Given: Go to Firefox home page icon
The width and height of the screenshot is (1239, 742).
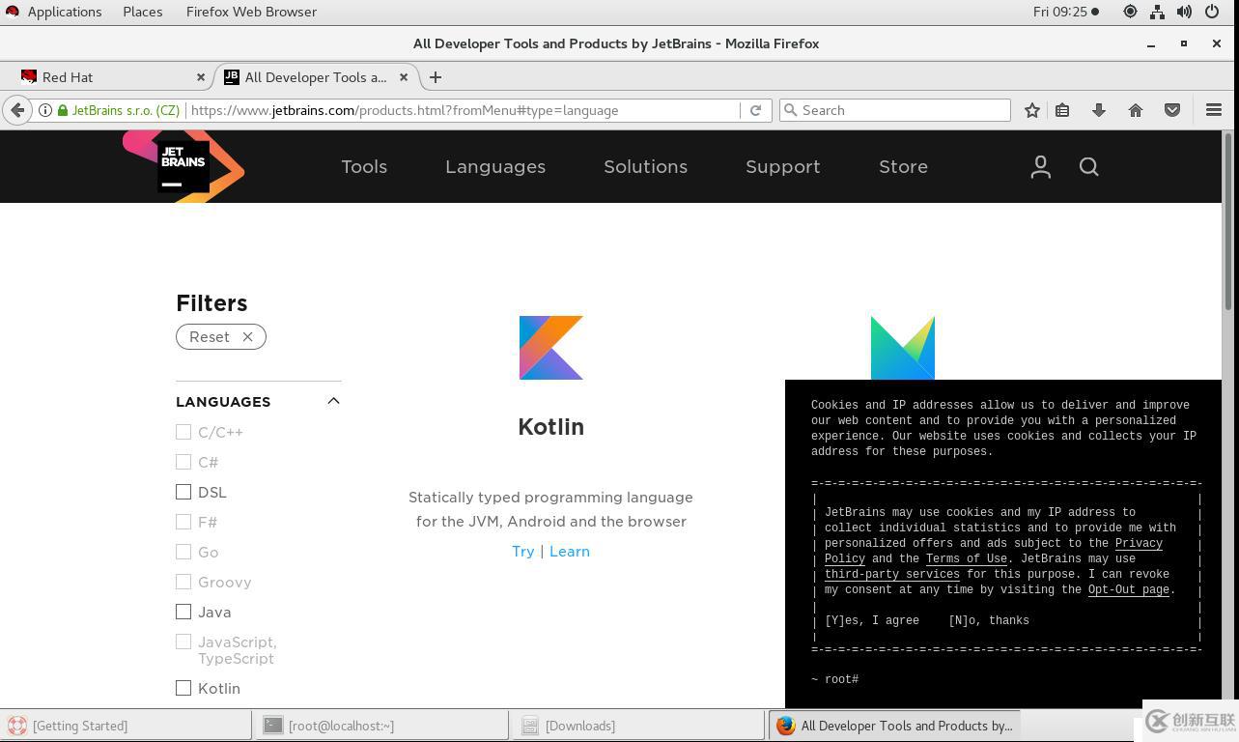Looking at the screenshot, I should [x=1136, y=110].
